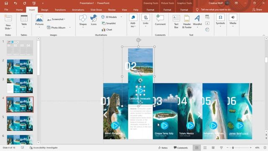Click Accessibility: Investigate in status bar
The width and height of the screenshot is (268, 151).
44,148
